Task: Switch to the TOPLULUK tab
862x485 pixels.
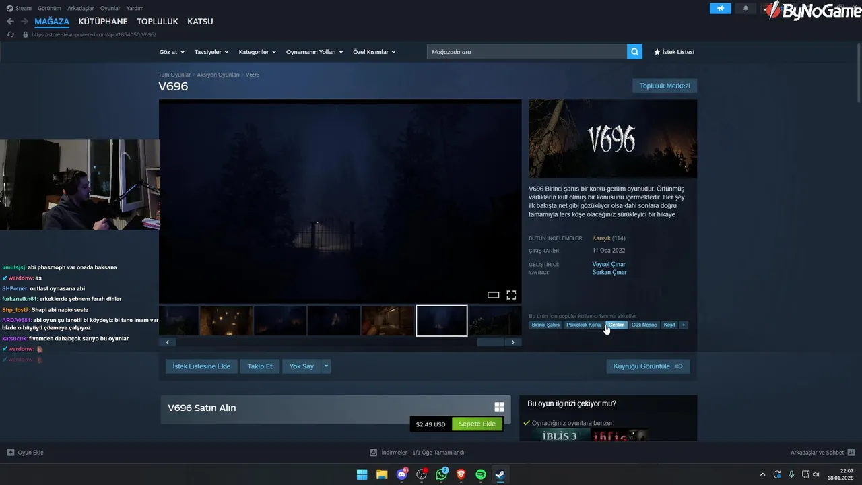Action: [x=158, y=22]
